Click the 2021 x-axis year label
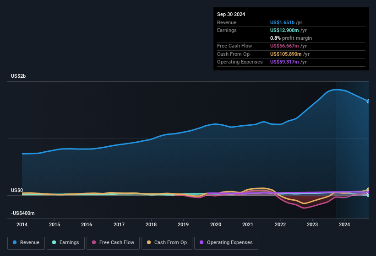This screenshot has width=376, height=256. tap(248, 224)
